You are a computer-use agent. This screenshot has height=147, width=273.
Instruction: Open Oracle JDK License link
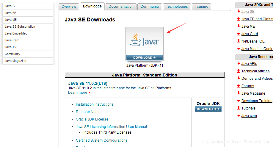(92, 119)
